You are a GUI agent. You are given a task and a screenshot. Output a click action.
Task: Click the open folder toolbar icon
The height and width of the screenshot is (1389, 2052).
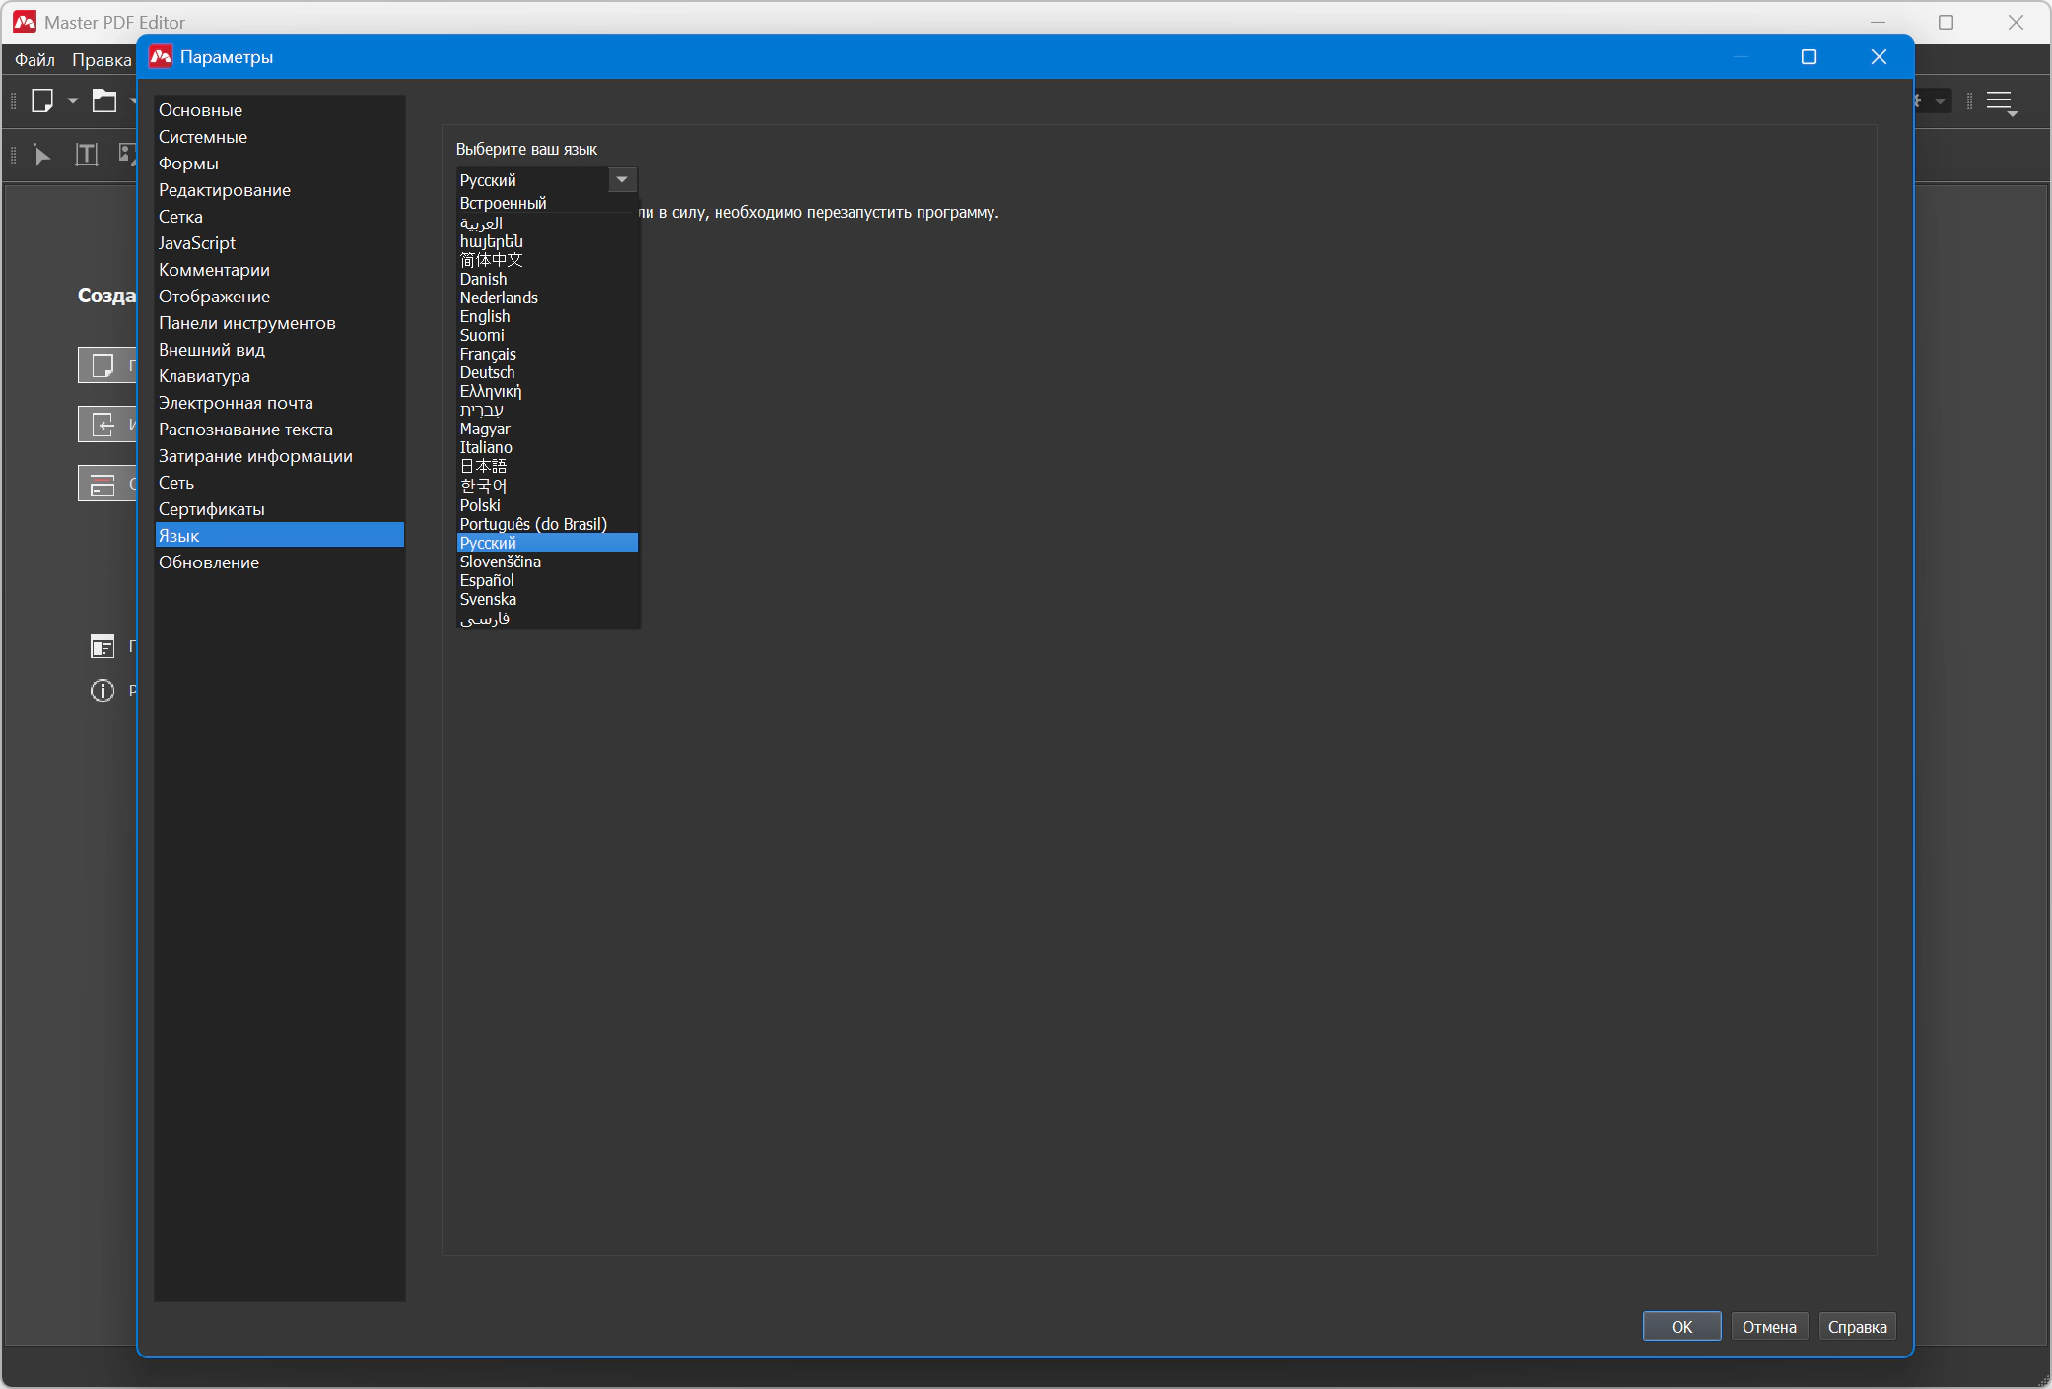[103, 100]
